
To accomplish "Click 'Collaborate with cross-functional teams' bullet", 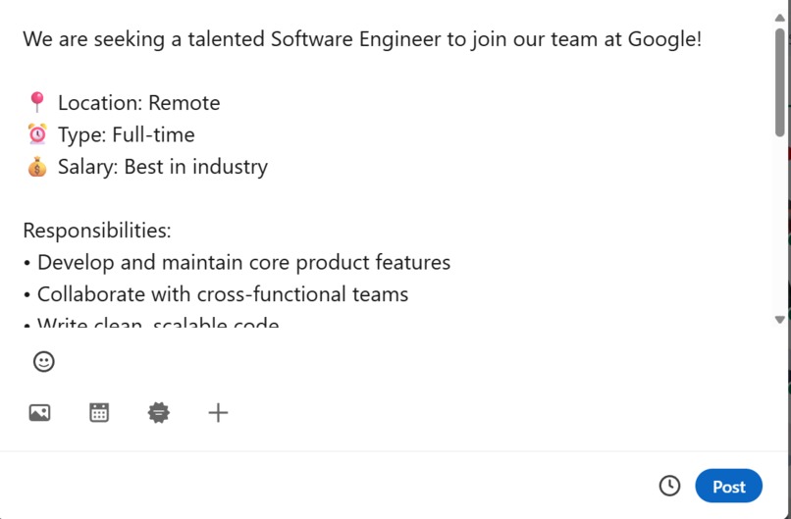I will tap(223, 294).
